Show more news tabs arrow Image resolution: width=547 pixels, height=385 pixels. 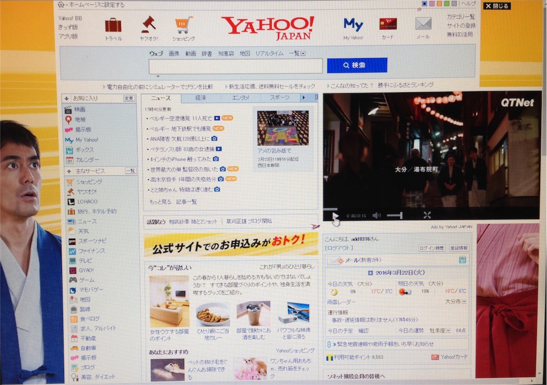coord(304,98)
